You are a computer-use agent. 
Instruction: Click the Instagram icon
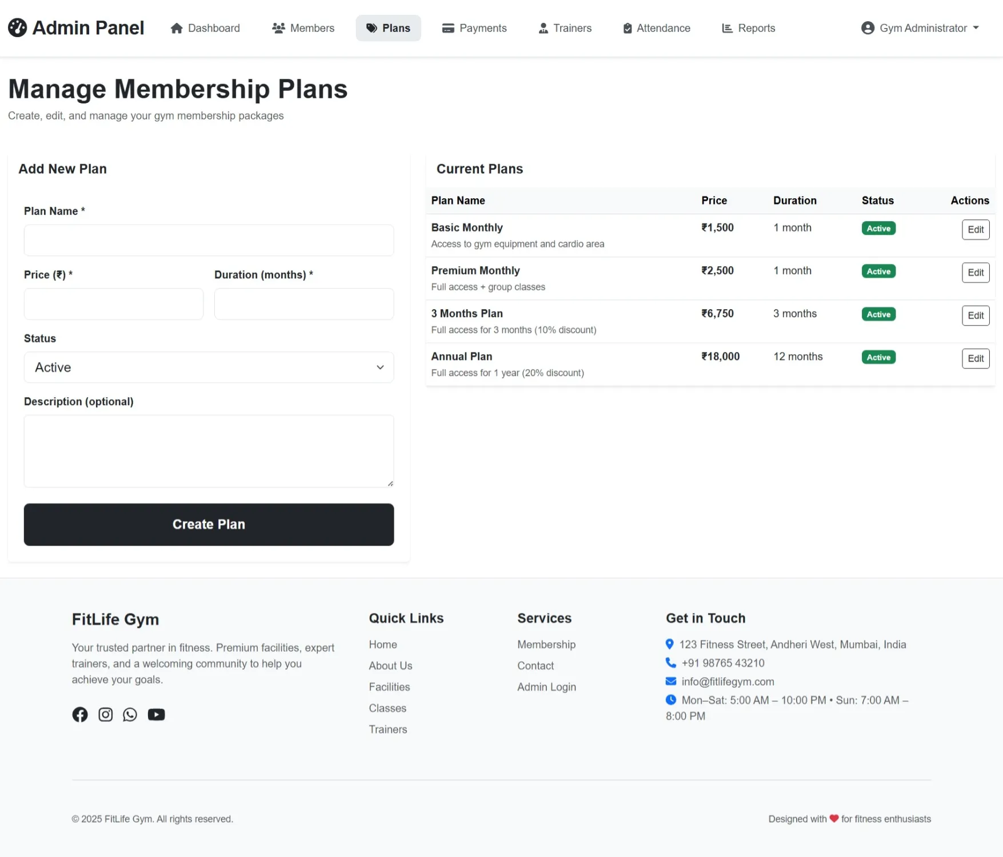(105, 714)
